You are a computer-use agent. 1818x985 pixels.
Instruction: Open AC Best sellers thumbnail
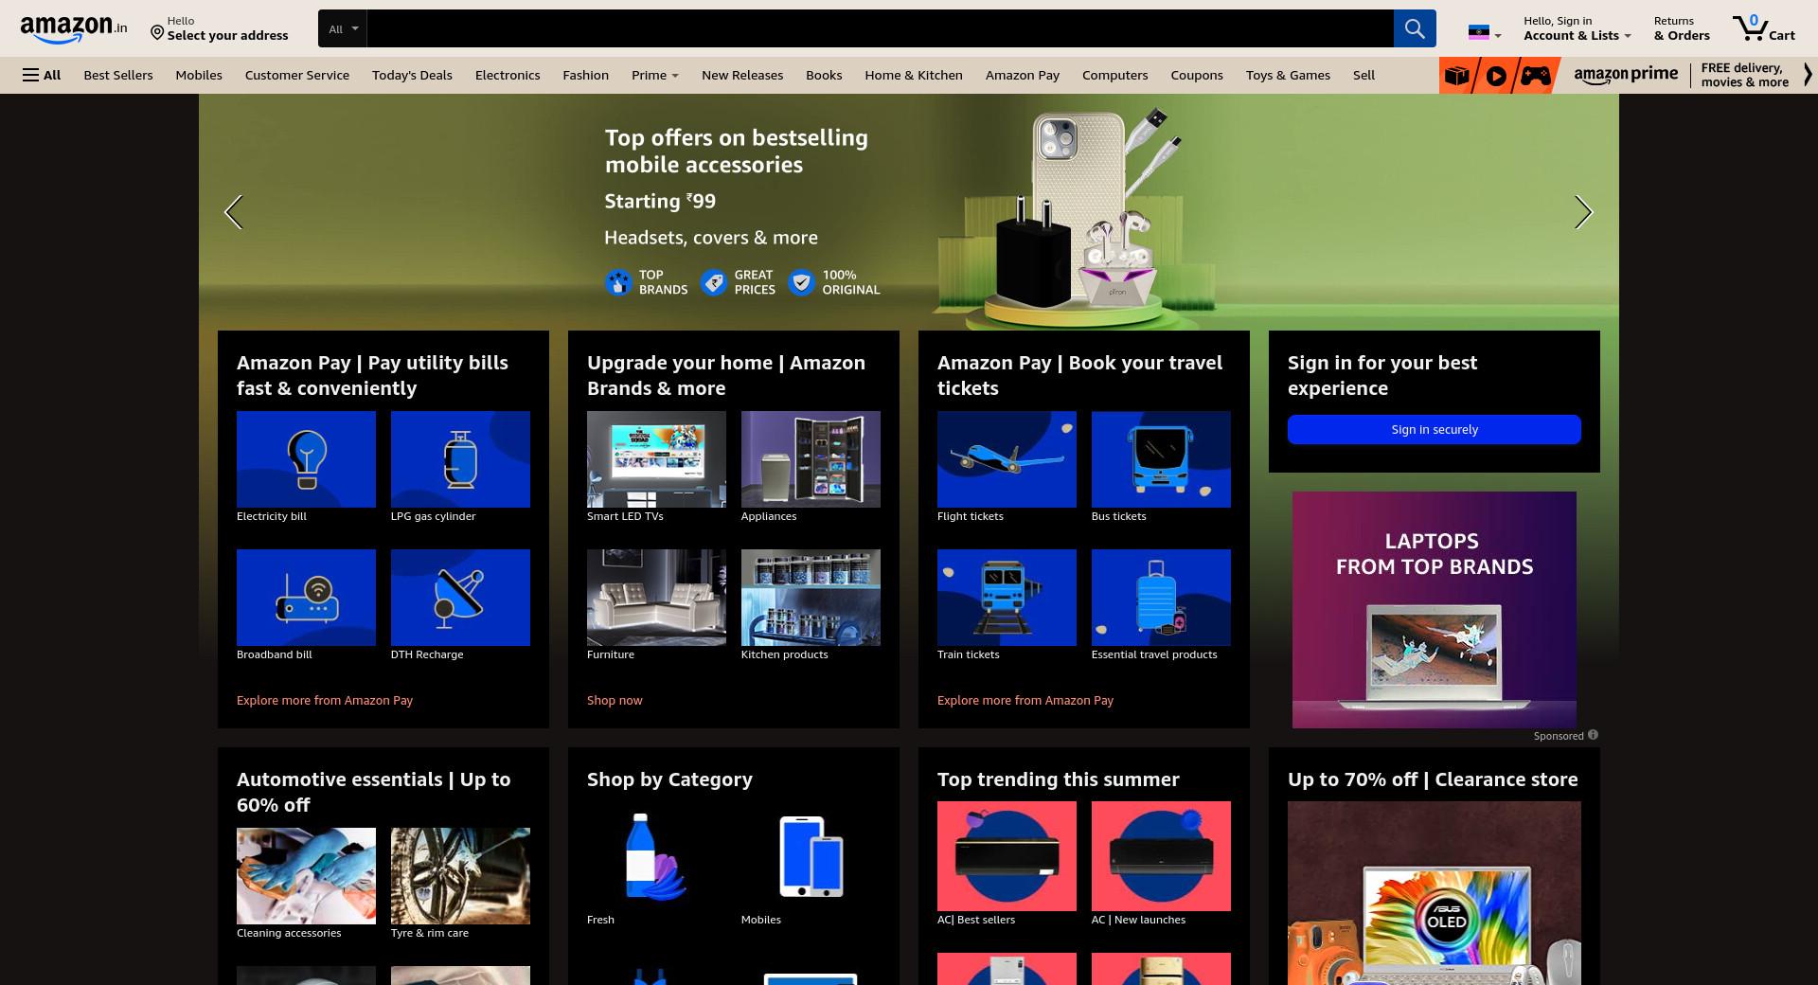pos(1007,856)
